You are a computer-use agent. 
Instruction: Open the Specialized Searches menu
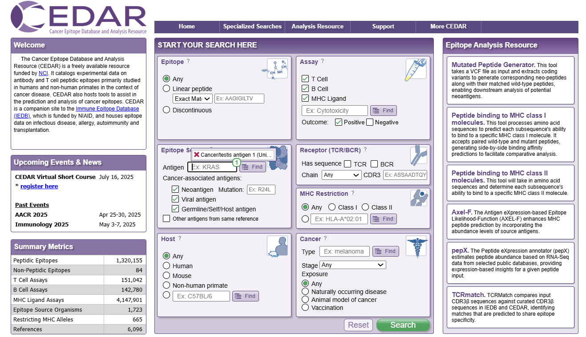pyautogui.click(x=252, y=27)
